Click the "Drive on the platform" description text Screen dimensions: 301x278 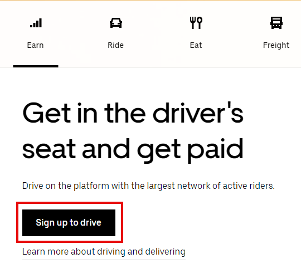tap(148, 186)
